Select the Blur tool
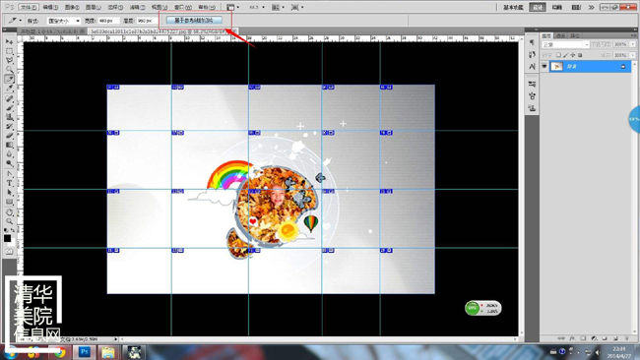 (x=9, y=154)
